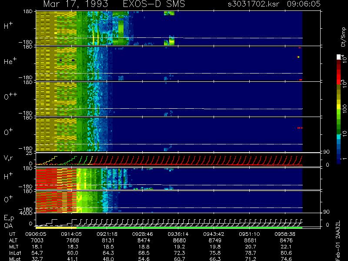The width and height of the screenshot is (348, 261).
Task: Click the altitude value "8131"
Action: 108,241
